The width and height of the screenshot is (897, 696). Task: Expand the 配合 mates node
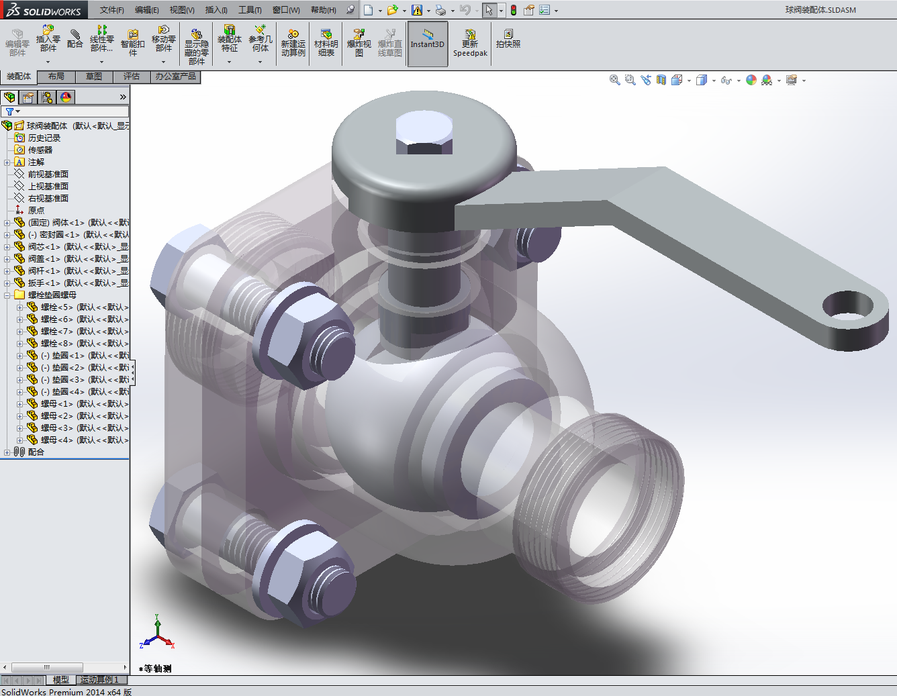(x=7, y=452)
